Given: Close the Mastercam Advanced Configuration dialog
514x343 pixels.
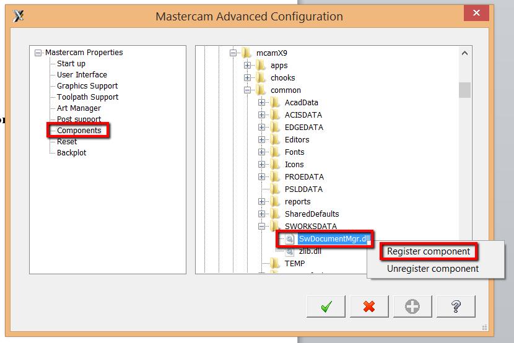Looking at the screenshot, I should (x=476, y=13).
